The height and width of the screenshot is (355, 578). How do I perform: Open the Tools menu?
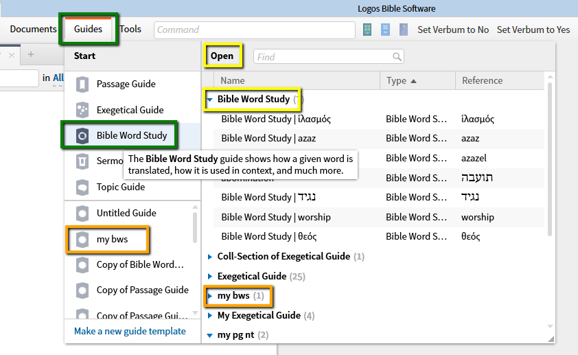pyautogui.click(x=130, y=29)
